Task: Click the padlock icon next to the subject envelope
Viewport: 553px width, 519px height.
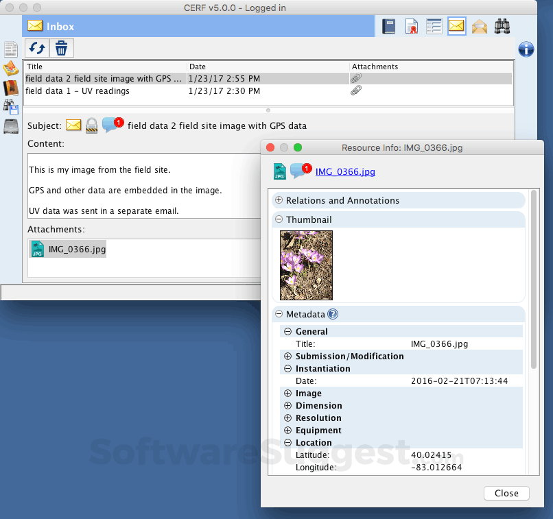Action: point(91,125)
